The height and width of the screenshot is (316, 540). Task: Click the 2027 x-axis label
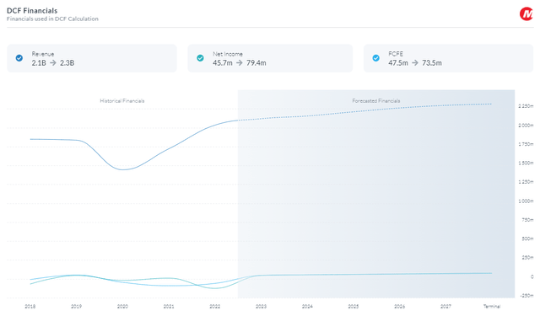coord(445,307)
